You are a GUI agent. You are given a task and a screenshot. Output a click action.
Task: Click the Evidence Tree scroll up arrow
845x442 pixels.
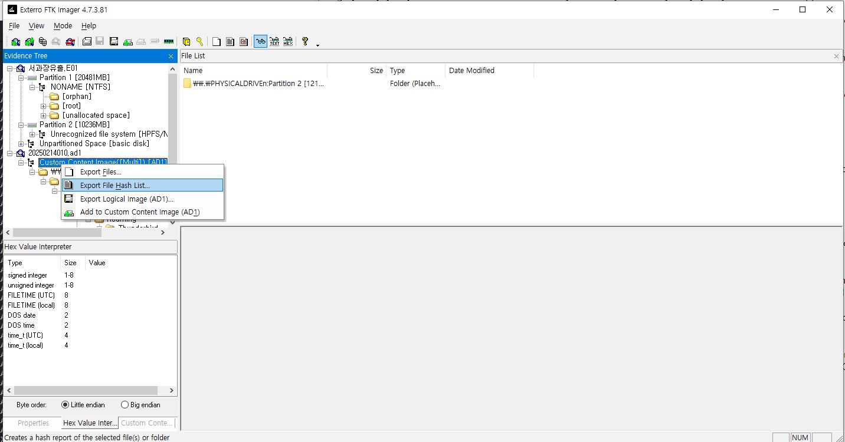click(x=173, y=69)
